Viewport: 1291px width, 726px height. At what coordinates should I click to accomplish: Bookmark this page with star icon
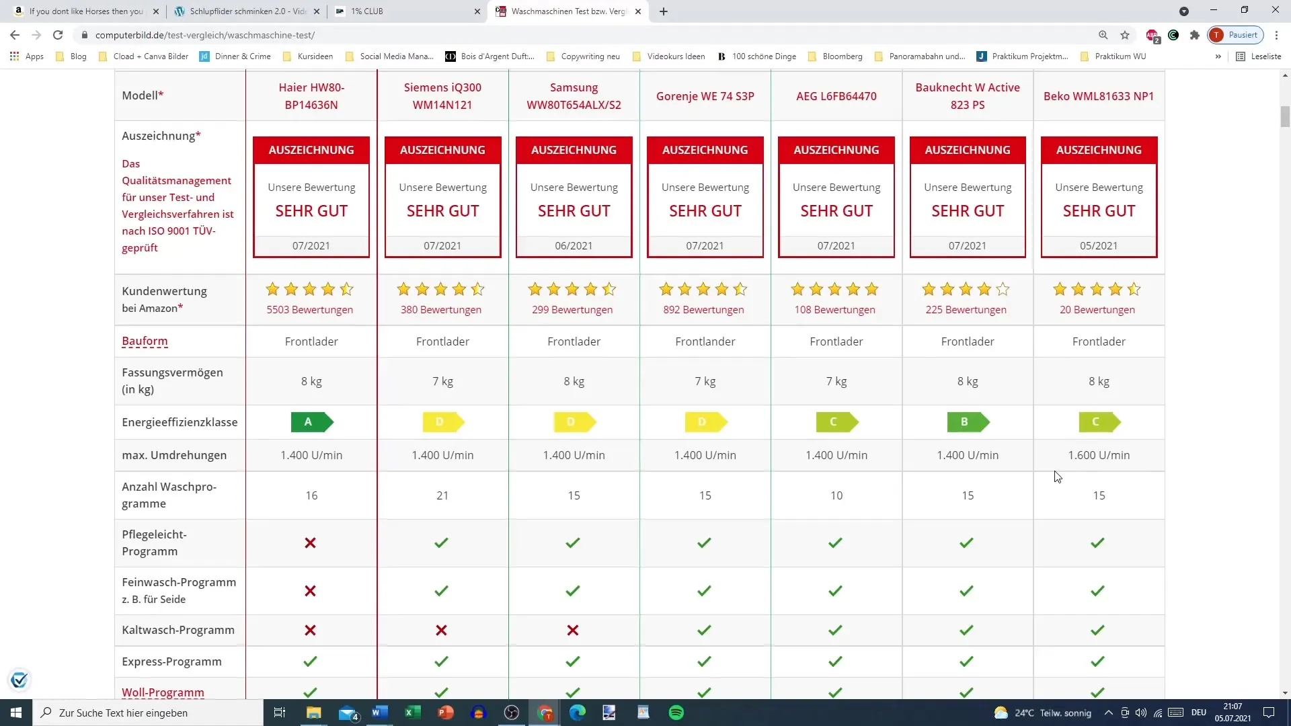(1125, 35)
